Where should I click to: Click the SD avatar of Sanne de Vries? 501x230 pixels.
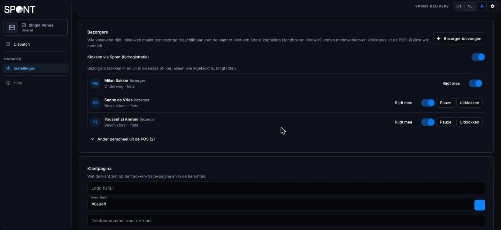point(96,103)
